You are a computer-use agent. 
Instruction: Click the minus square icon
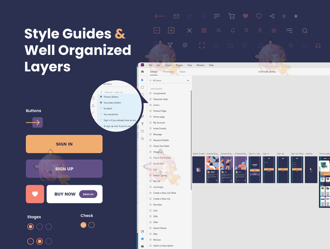(157, 30)
